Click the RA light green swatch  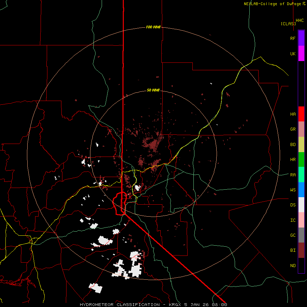pyautogui.click(x=301, y=175)
